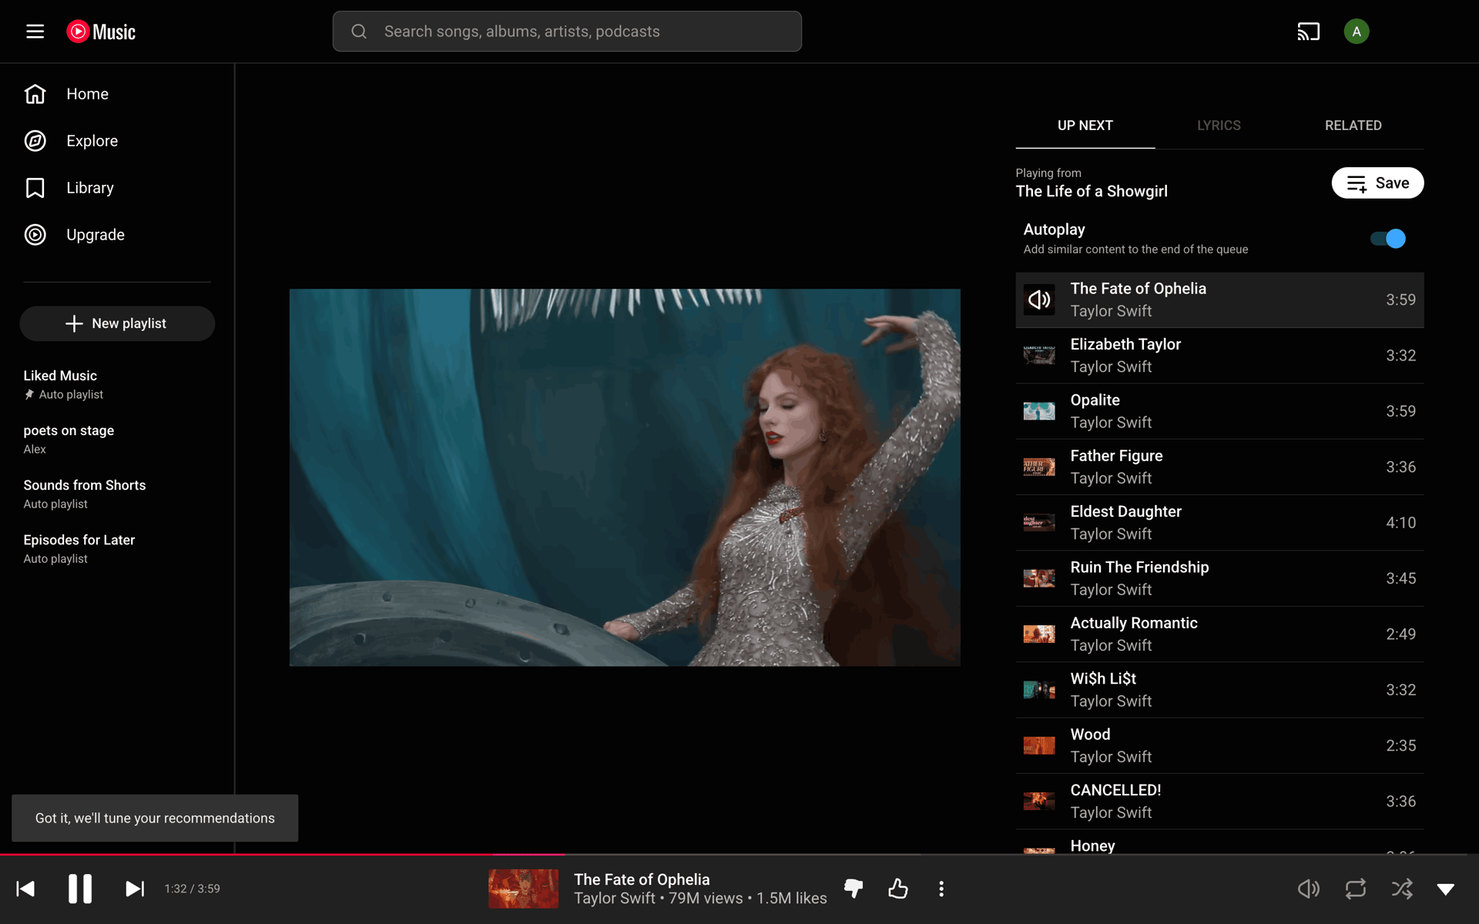Play Eldest Daughter from the queue
1479x924 pixels.
pyautogui.click(x=1219, y=523)
